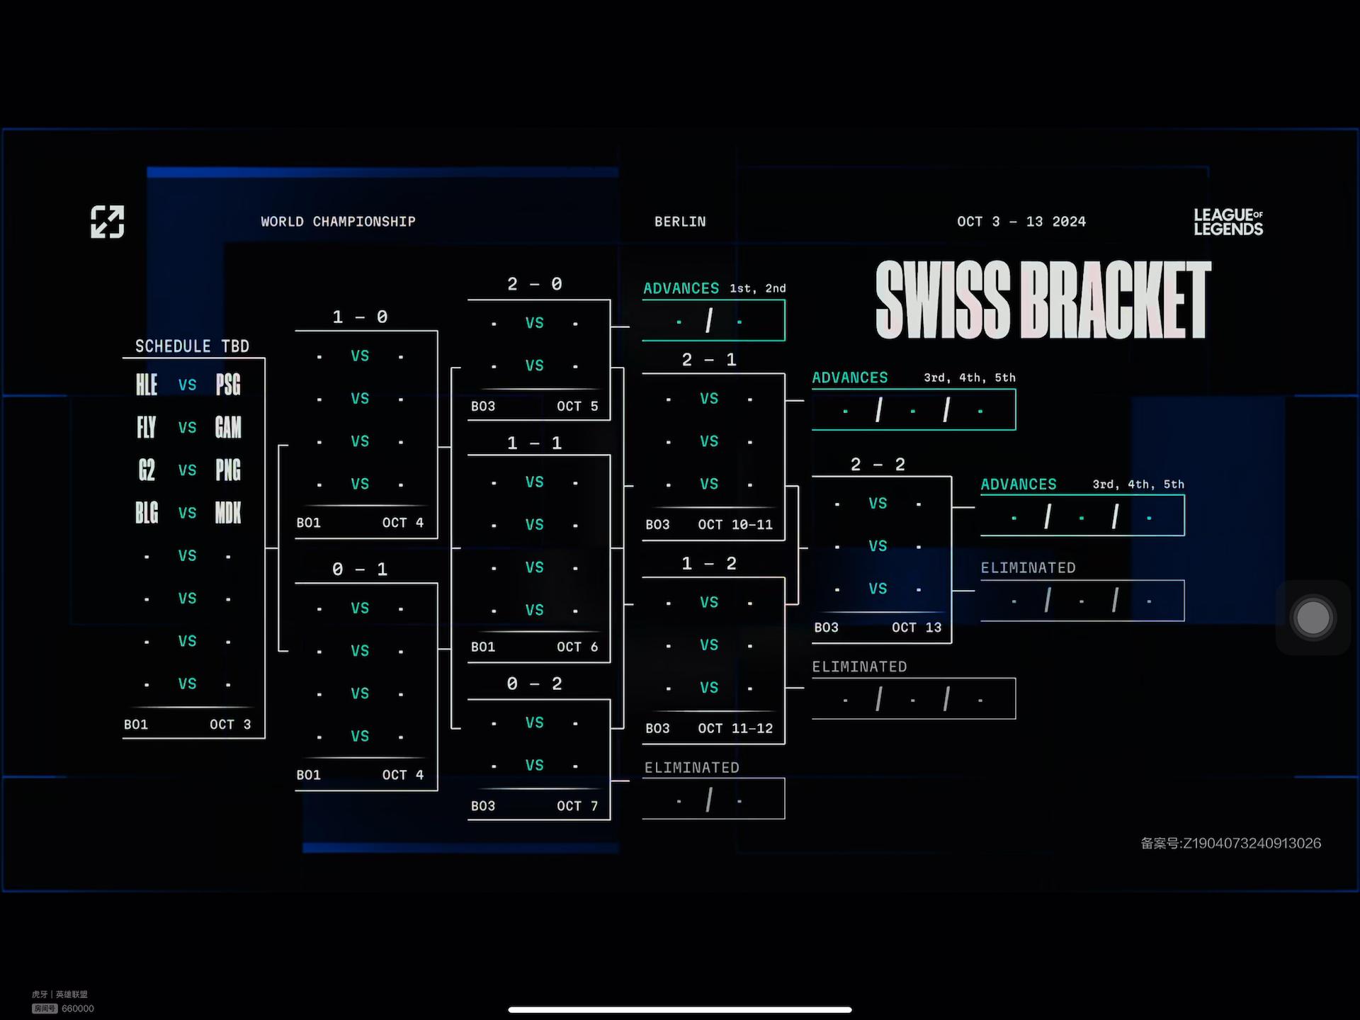
Task: Tap the BO3 label in 2 – 2 bracket
Action: point(826,627)
